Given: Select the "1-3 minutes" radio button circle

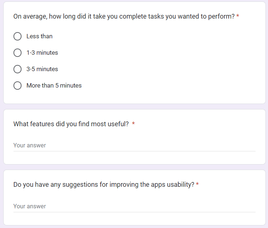Looking at the screenshot, I should pyautogui.click(x=18, y=53).
